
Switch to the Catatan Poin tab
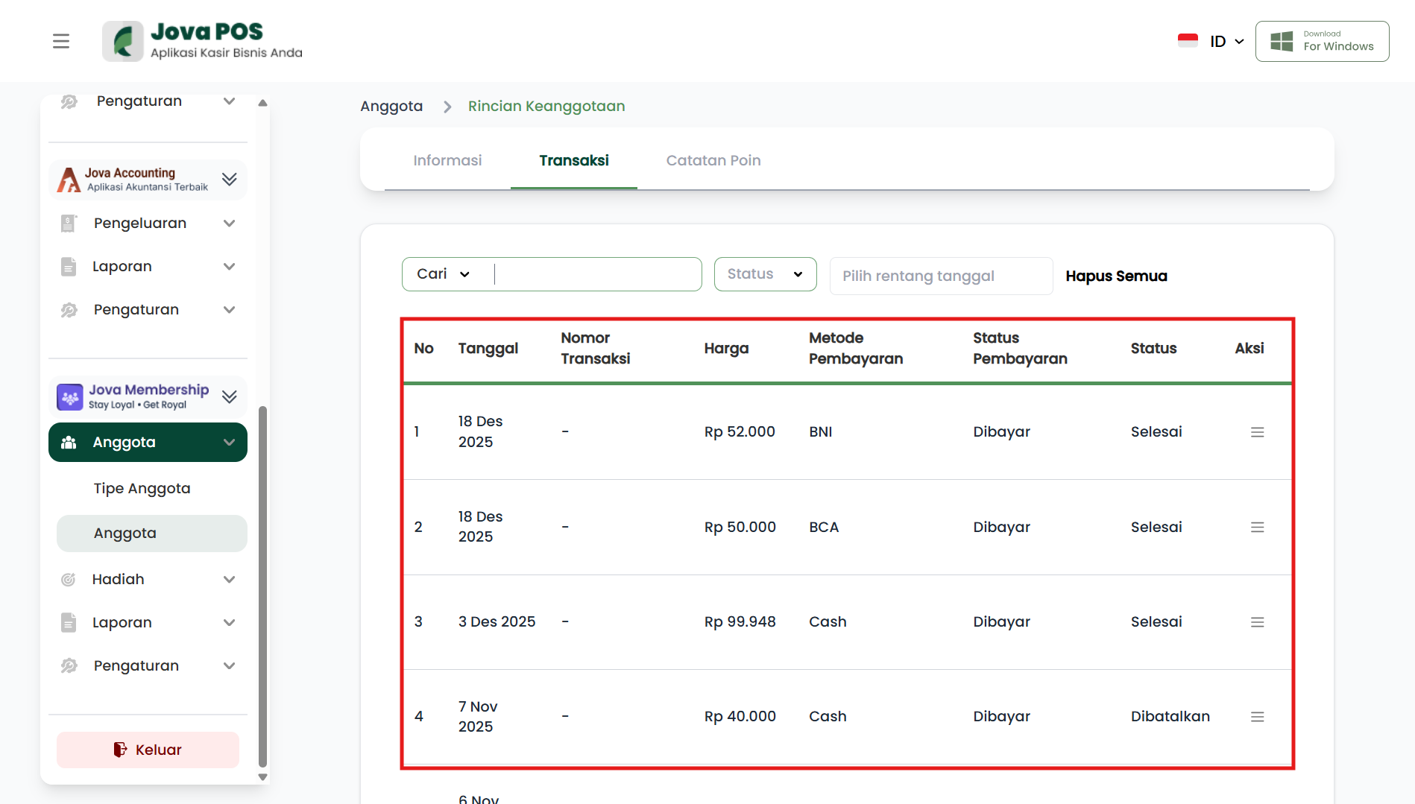(713, 161)
